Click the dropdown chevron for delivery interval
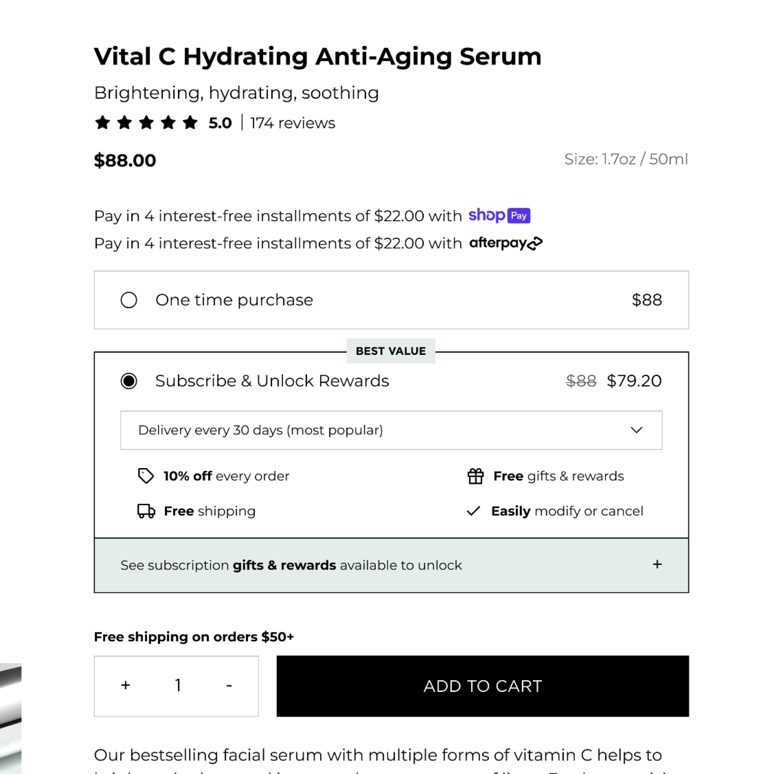774x774 pixels. (636, 430)
